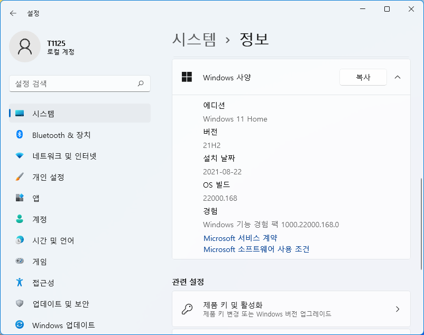Focus the 설정 검색 search field
This screenshot has height=335, width=424.
(x=80, y=83)
